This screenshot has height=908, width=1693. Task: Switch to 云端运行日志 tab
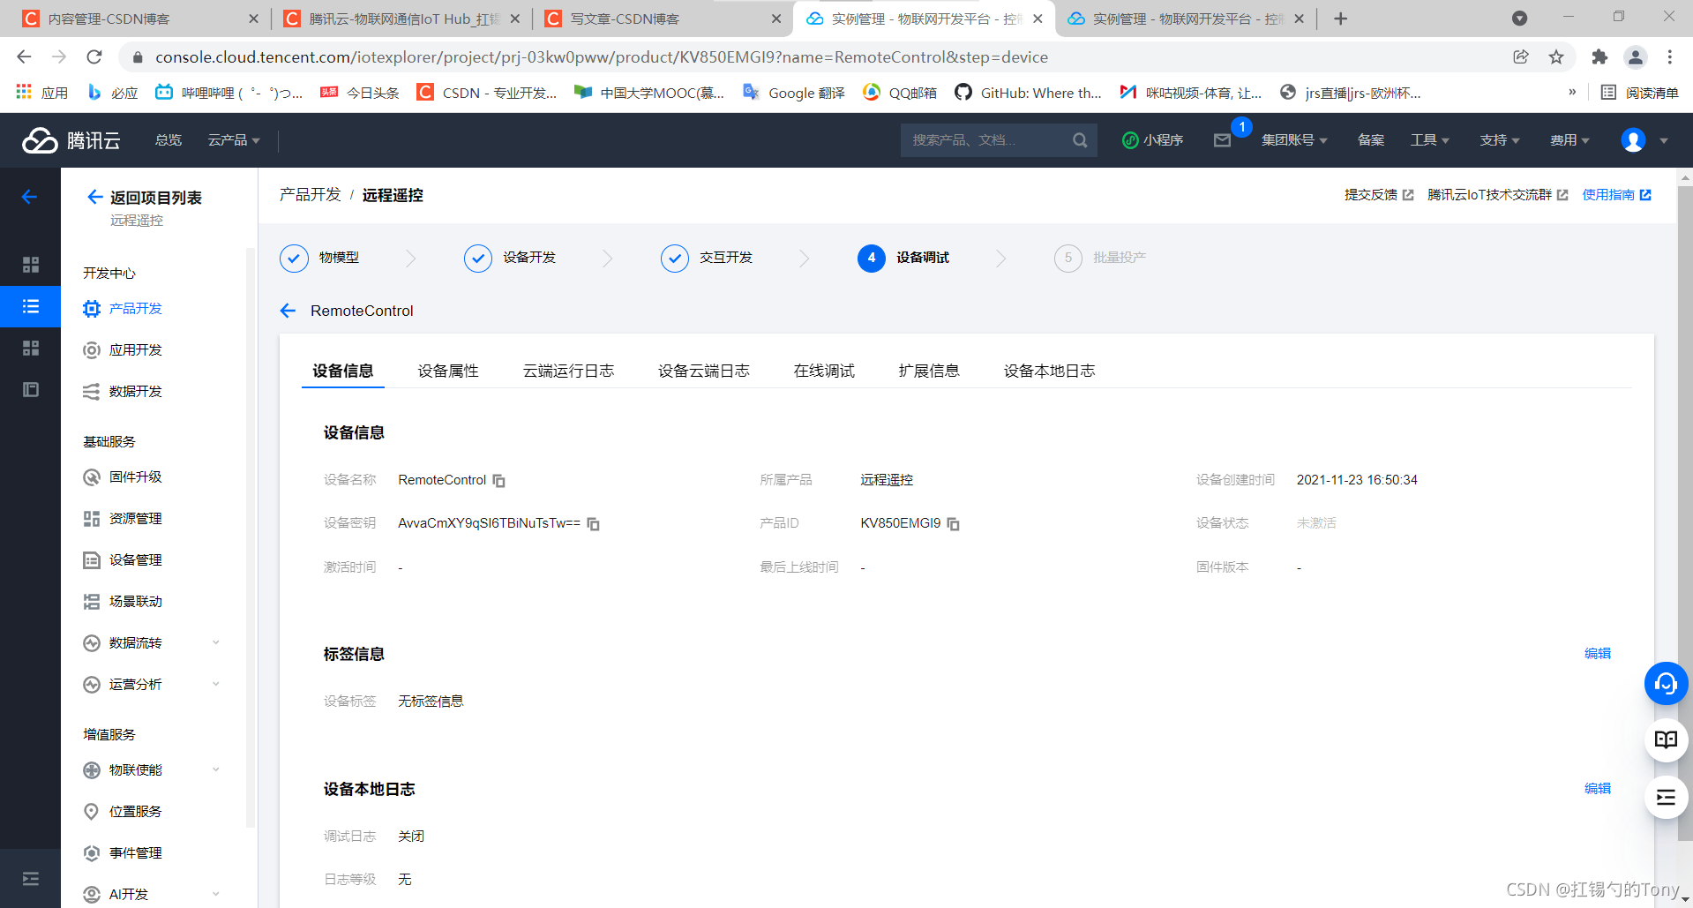[x=568, y=371]
